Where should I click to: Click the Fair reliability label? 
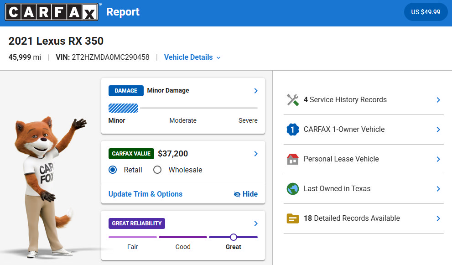tap(133, 247)
